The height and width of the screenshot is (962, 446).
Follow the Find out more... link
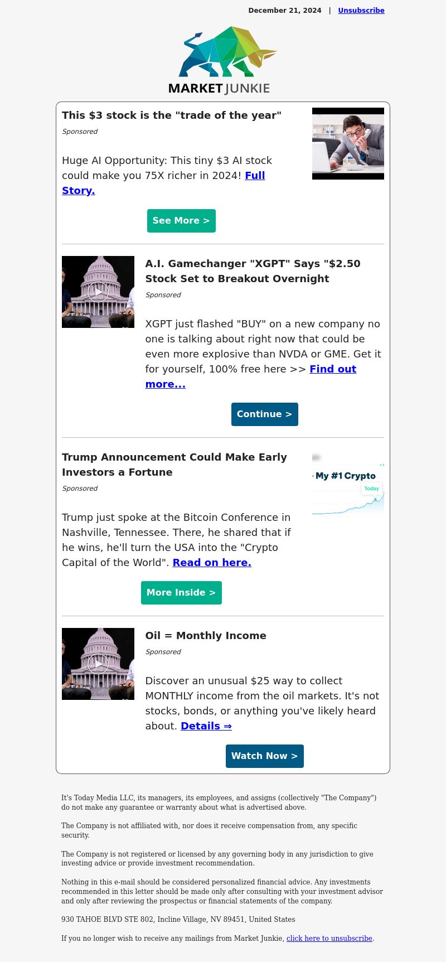click(x=251, y=376)
